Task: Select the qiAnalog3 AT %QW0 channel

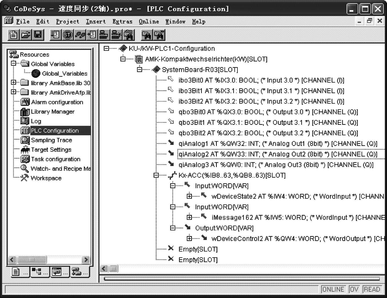Action: pyautogui.click(x=276, y=165)
